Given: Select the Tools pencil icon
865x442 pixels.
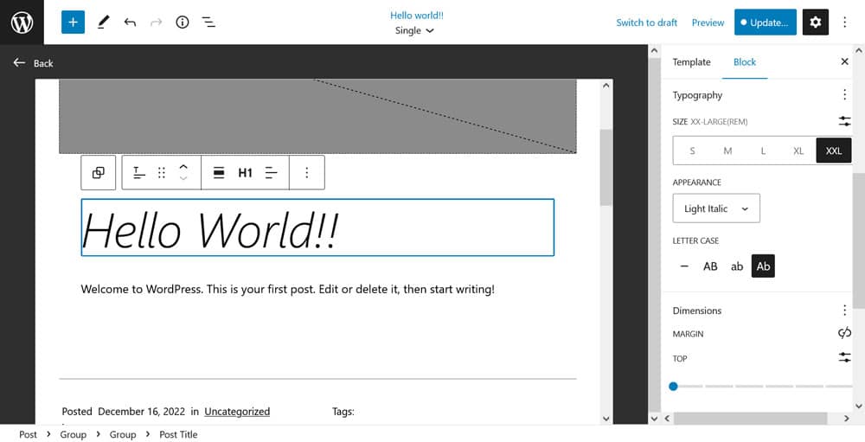Looking at the screenshot, I should pos(103,22).
